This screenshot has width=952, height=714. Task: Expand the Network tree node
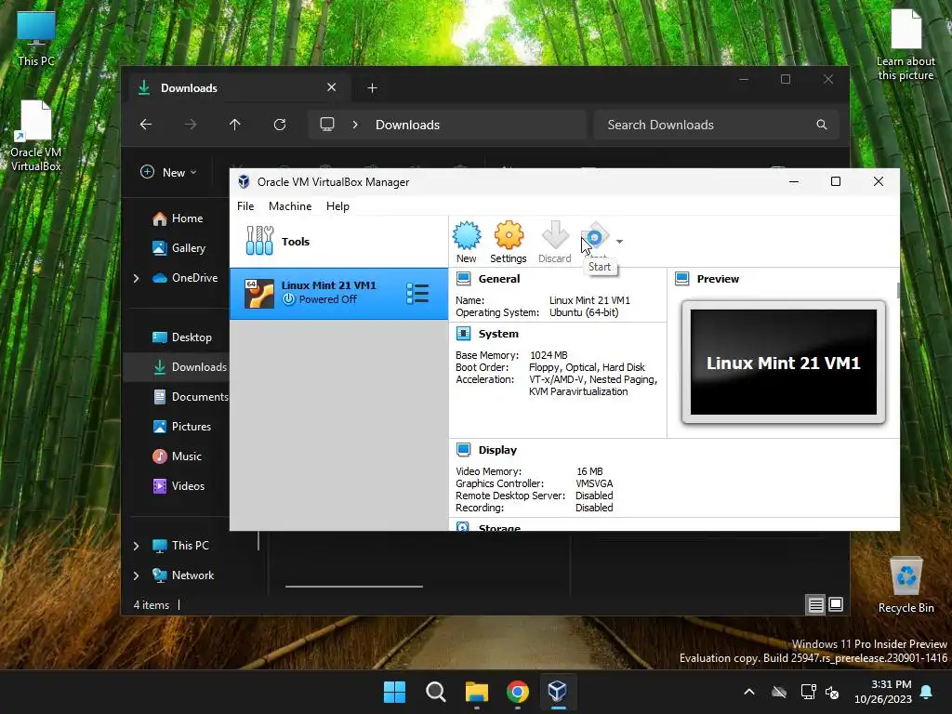pyautogui.click(x=136, y=575)
